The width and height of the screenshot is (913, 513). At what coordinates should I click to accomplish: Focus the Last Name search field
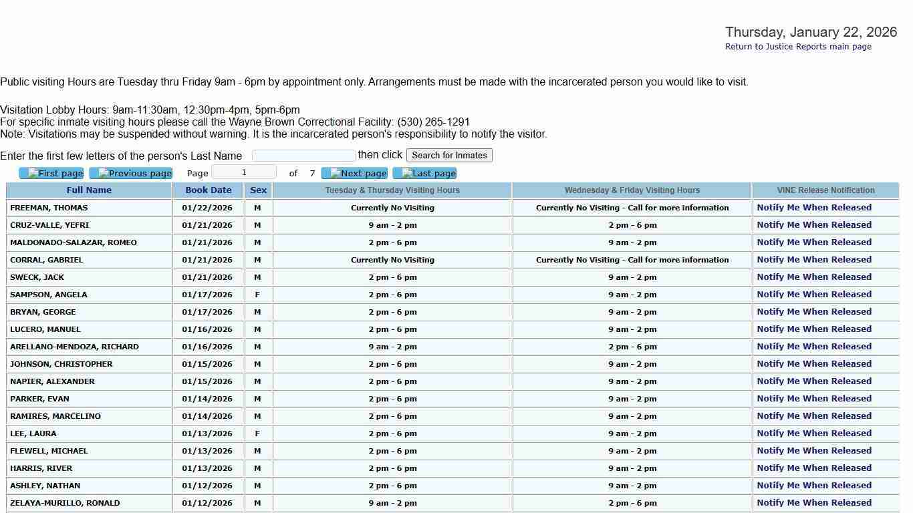[x=303, y=156]
